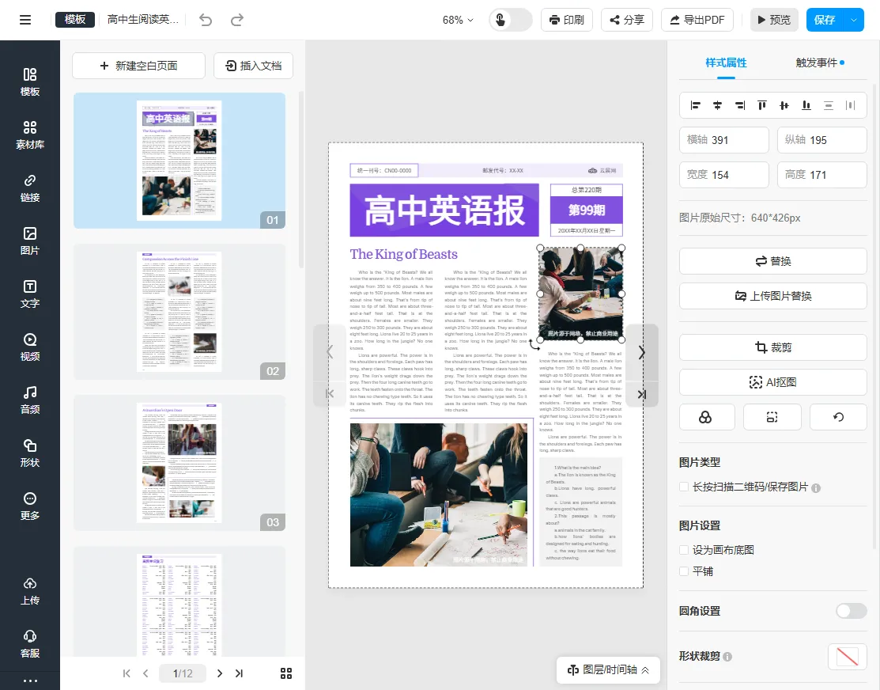The width and height of the screenshot is (880, 690).
Task: Open 更多 more tools
Action: 30,506
